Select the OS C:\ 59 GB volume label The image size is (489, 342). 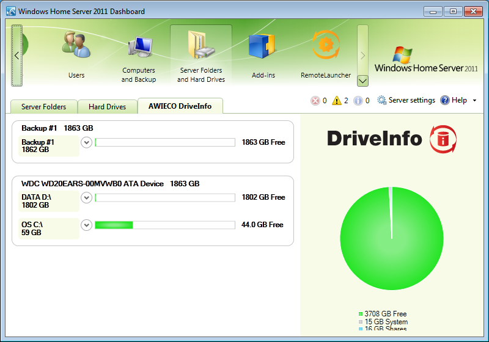click(49, 228)
